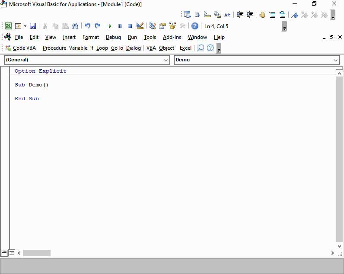Viewport: 344px width, 274px height.
Task: Open the Dialog menu
Action: pos(134,48)
